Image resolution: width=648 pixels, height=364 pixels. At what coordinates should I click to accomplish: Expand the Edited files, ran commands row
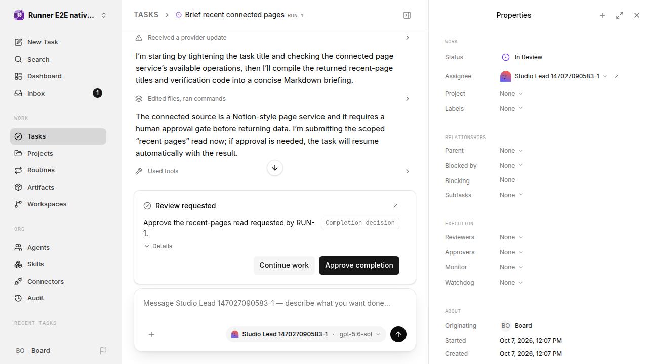click(x=273, y=99)
